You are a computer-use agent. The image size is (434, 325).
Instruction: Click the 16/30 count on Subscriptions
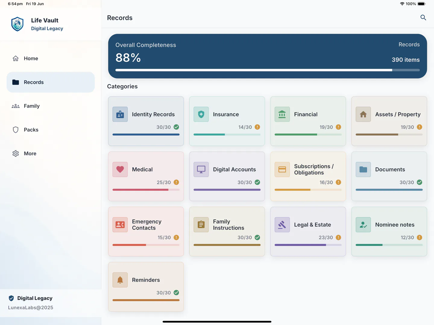click(x=326, y=182)
